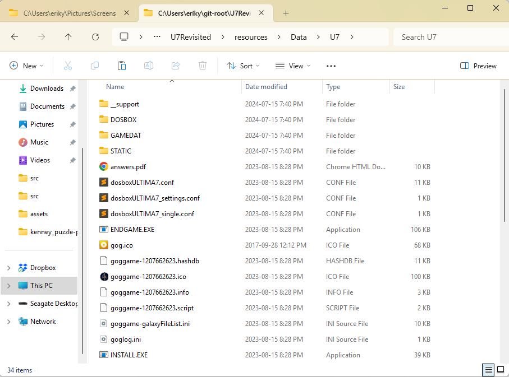This screenshot has width=509, height=377.
Task: Add a new tab
Action: 286,13
